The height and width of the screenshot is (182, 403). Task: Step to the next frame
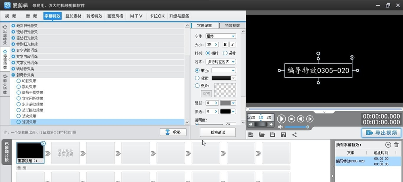(x=310, y=119)
